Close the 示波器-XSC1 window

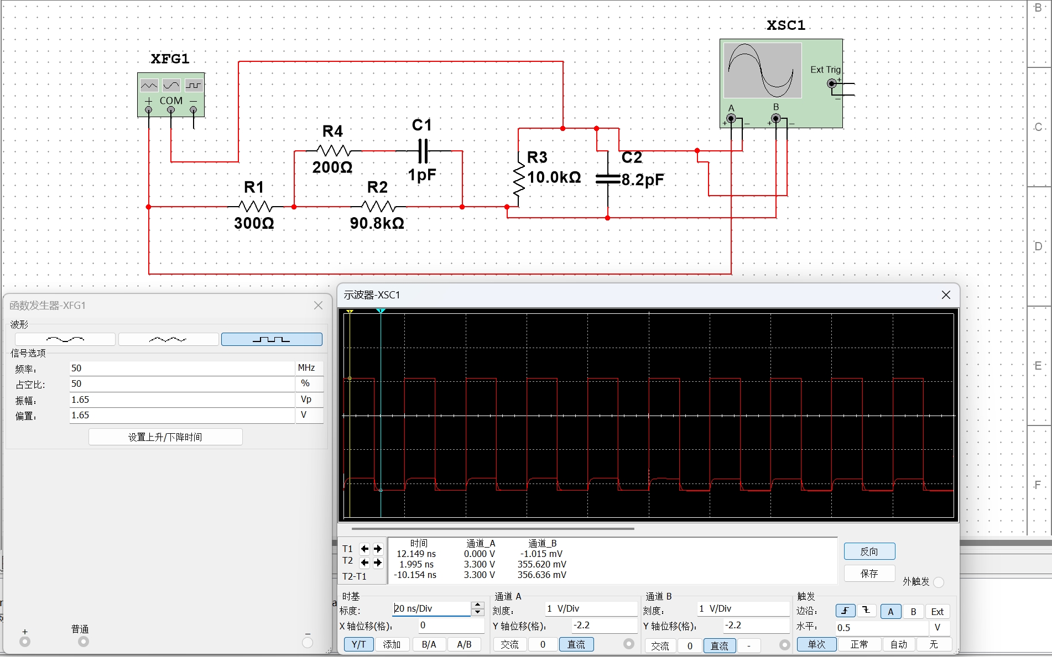pos(946,295)
